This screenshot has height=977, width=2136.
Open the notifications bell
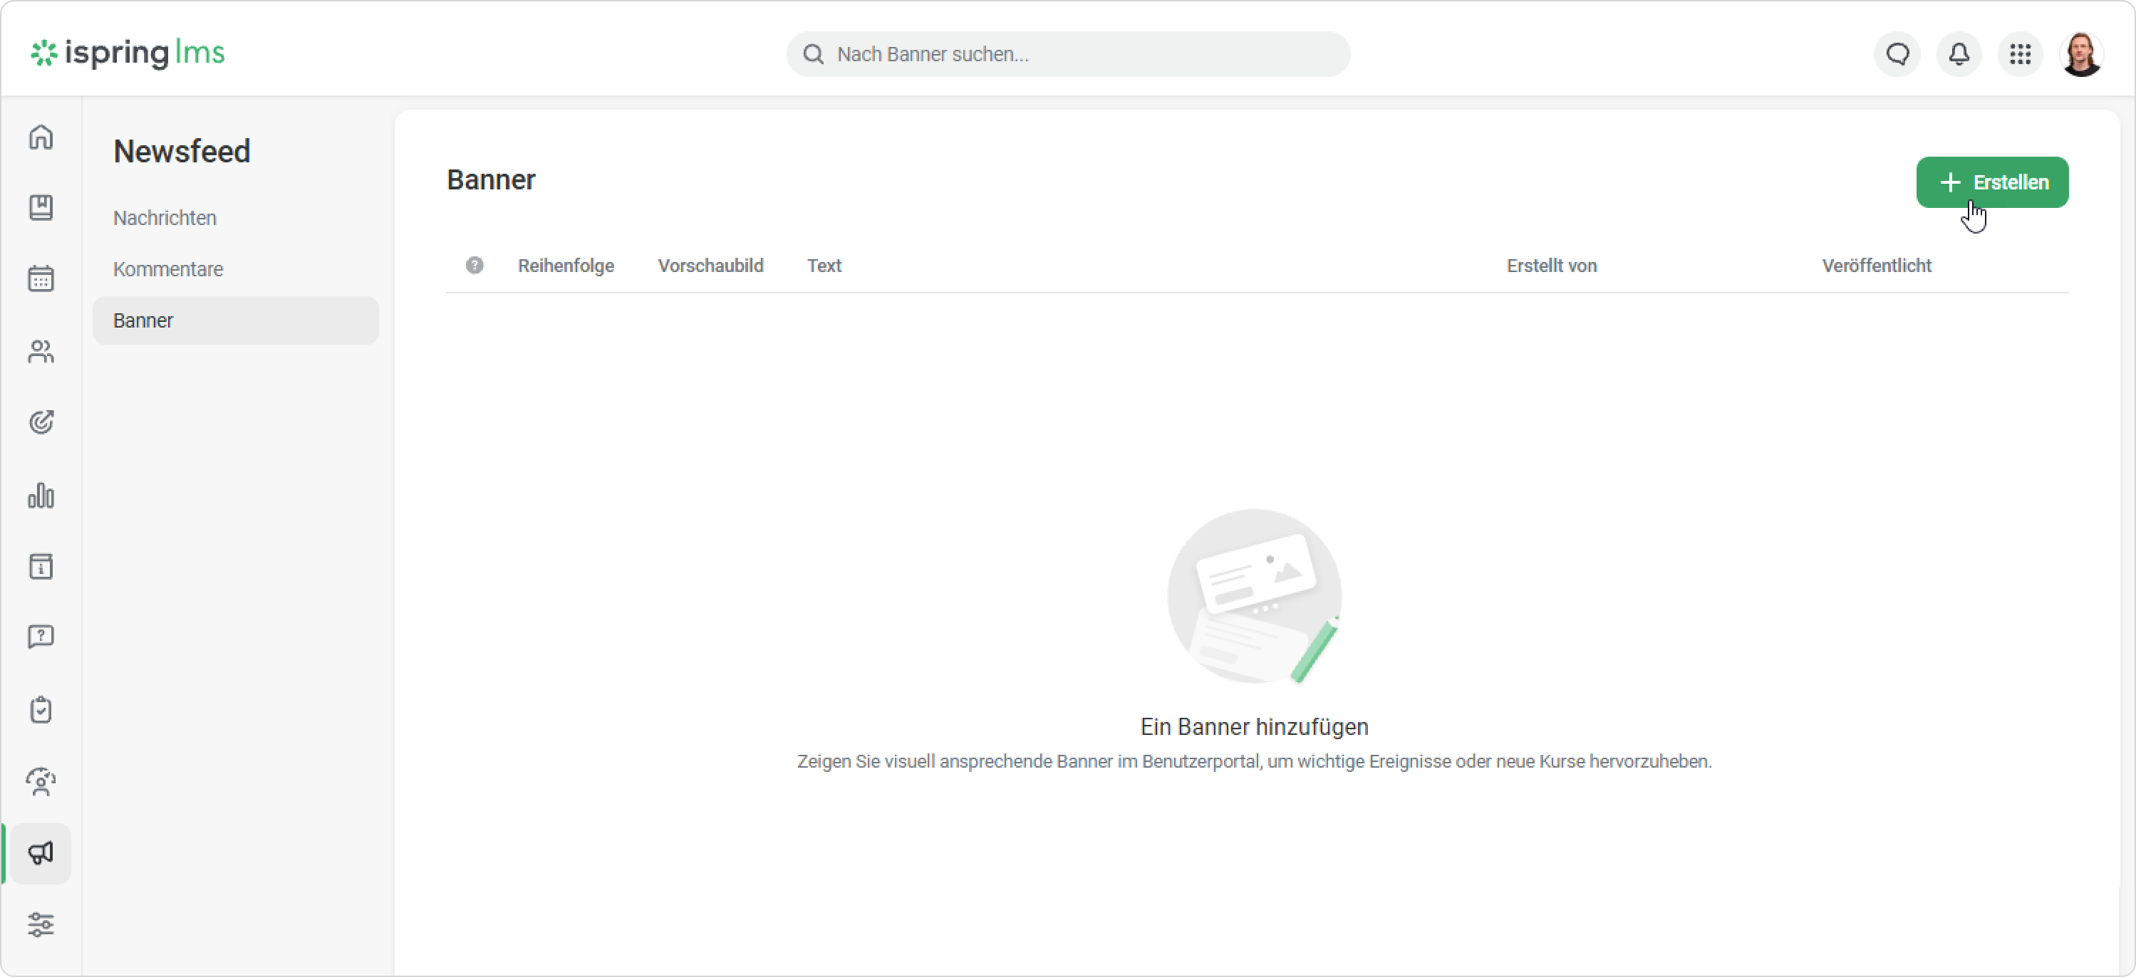(1959, 54)
